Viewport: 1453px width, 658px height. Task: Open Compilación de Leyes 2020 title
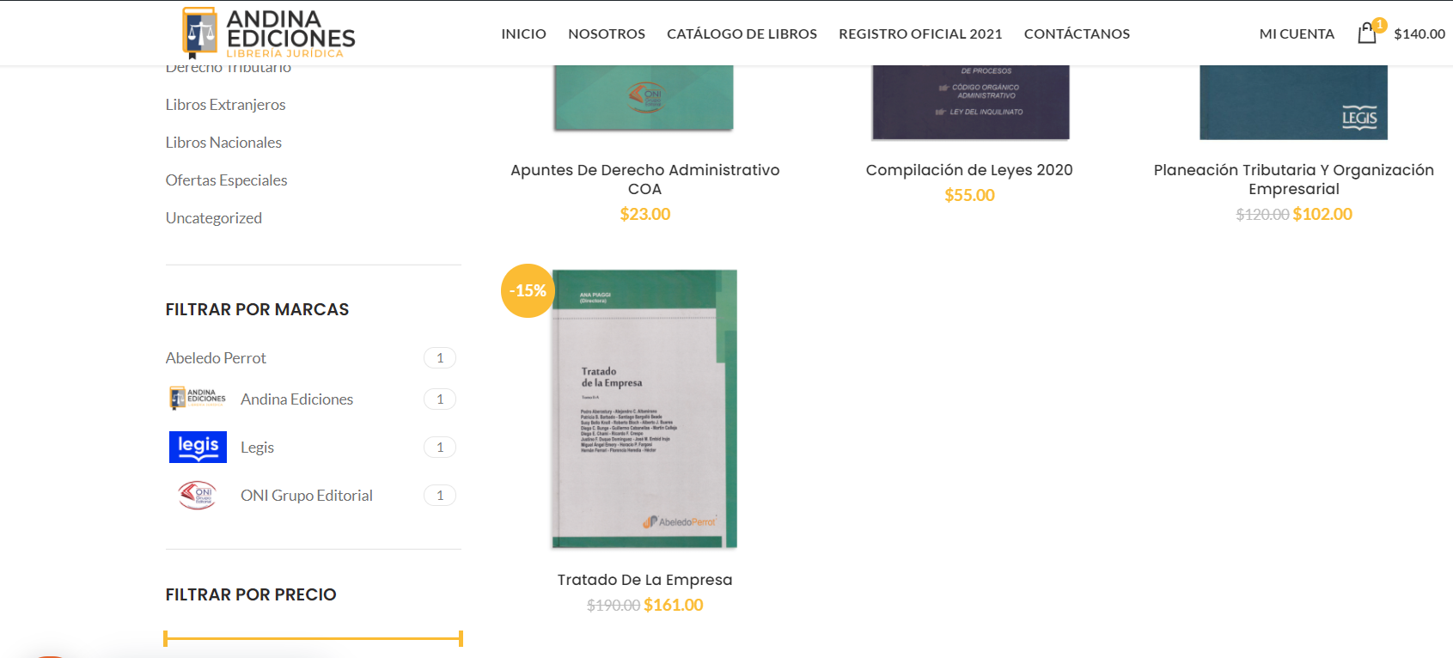(969, 170)
